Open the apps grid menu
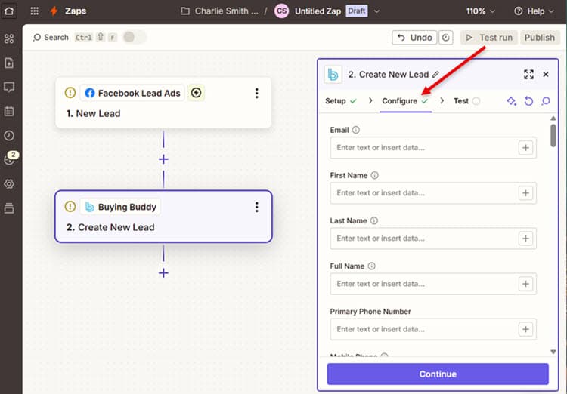567x394 pixels. tap(34, 11)
